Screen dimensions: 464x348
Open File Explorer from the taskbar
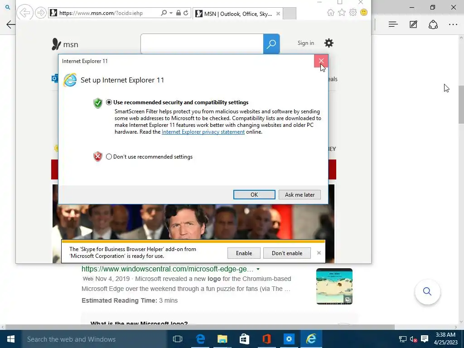[222, 339]
